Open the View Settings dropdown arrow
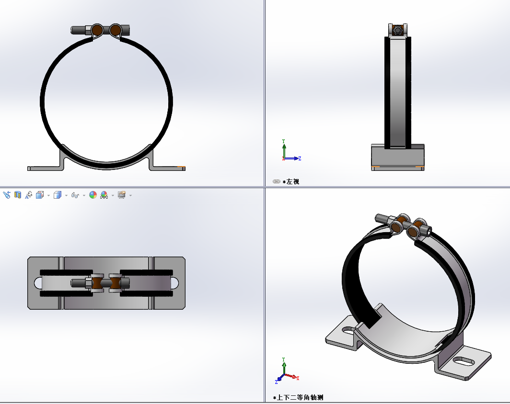The width and height of the screenshot is (510, 404). (x=131, y=195)
